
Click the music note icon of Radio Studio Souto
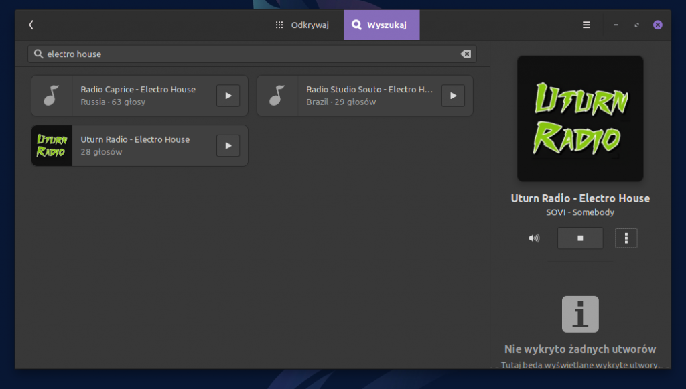tap(277, 96)
